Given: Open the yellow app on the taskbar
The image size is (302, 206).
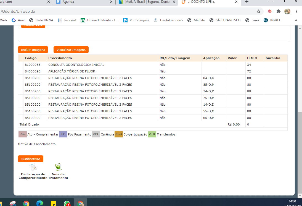Looking at the screenshot, I should (53, 204).
